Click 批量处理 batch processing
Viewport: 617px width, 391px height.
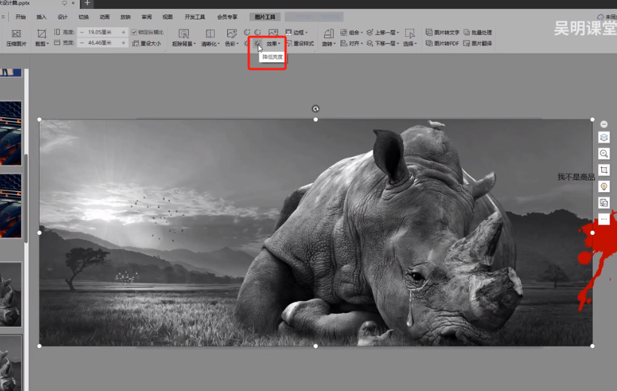pyautogui.click(x=478, y=32)
